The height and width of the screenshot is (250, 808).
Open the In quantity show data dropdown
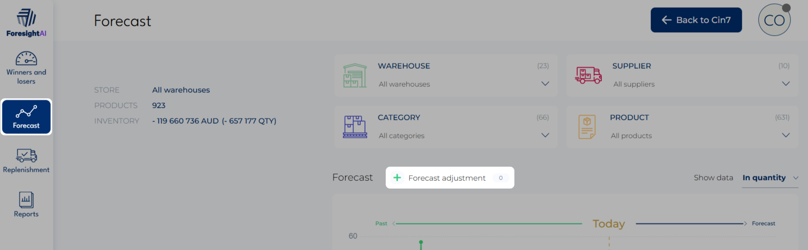[x=770, y=178]
